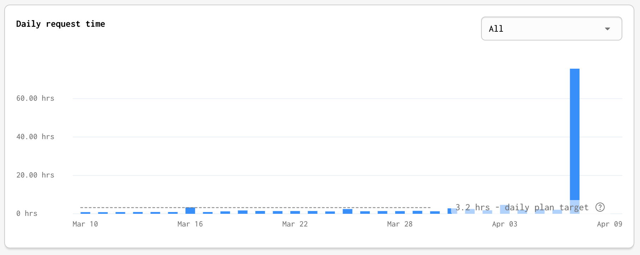This screenshot has height=255, width=640.
Task: Click the dropdown arrow in the All selector
Action: 607,29
